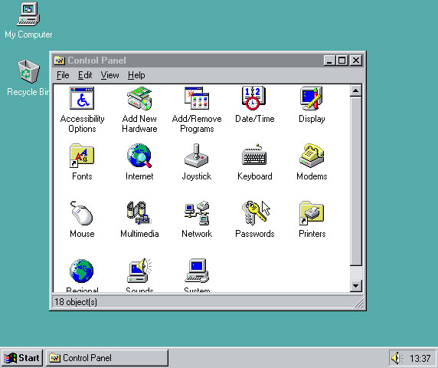This screenshot has height=368, width=438.
Task: Click the window resize grip corner
Action: tap(359, 304)
